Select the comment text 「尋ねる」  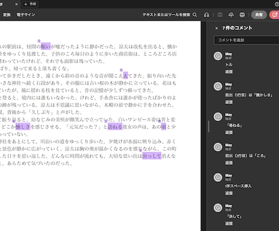click(x=234, y=125)
